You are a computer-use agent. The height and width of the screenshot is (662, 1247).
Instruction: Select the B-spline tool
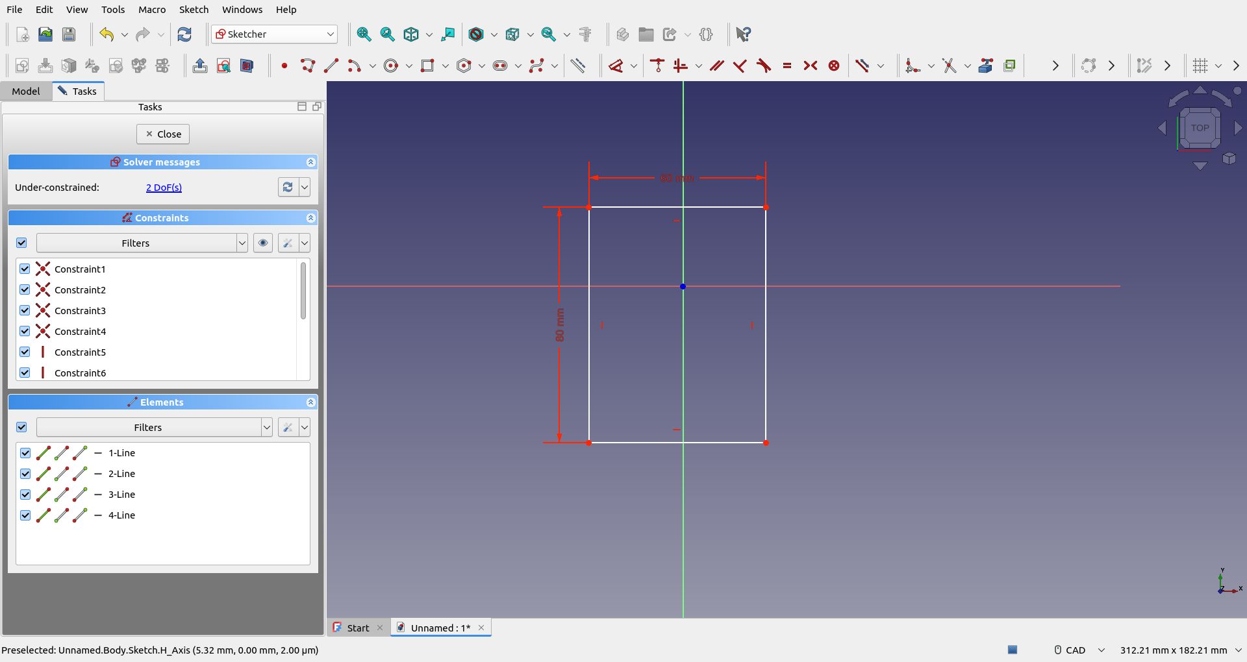[536, 66]
